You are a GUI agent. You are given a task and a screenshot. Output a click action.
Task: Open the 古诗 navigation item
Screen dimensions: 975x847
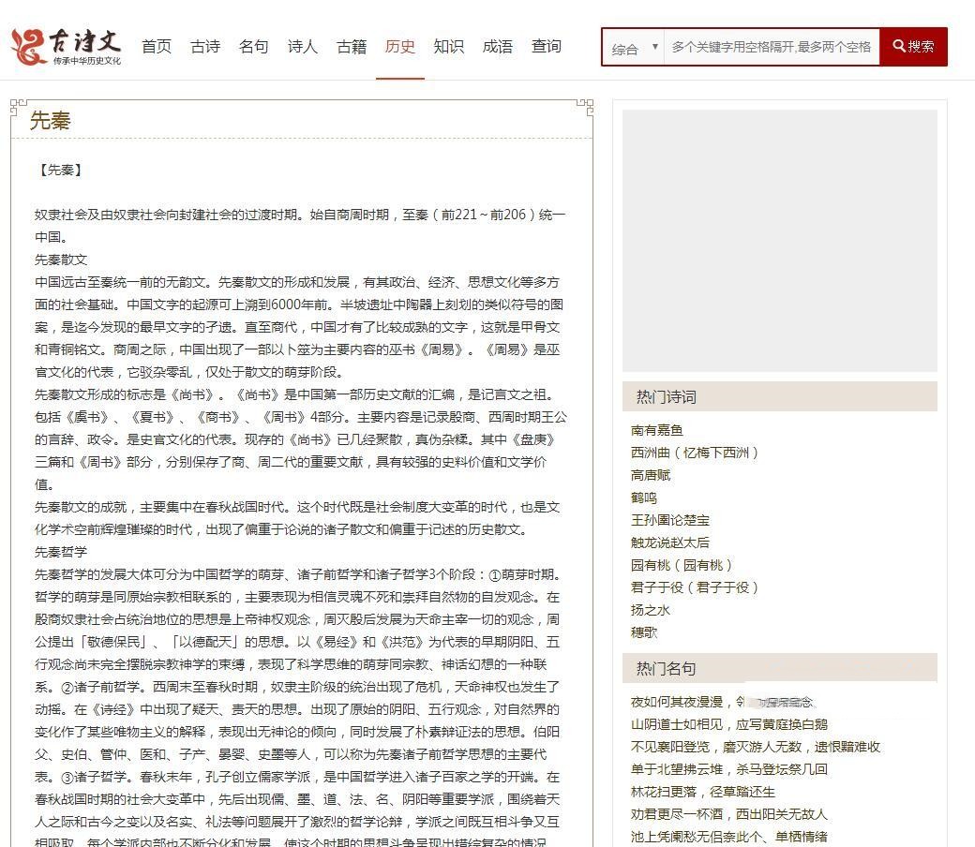pos(205,46)
